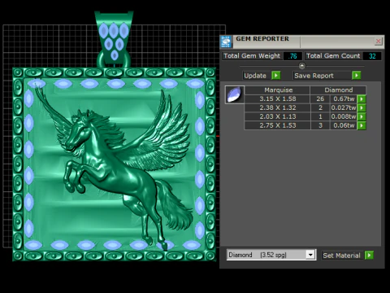Click the green arrow next to Update

point(276,75)
